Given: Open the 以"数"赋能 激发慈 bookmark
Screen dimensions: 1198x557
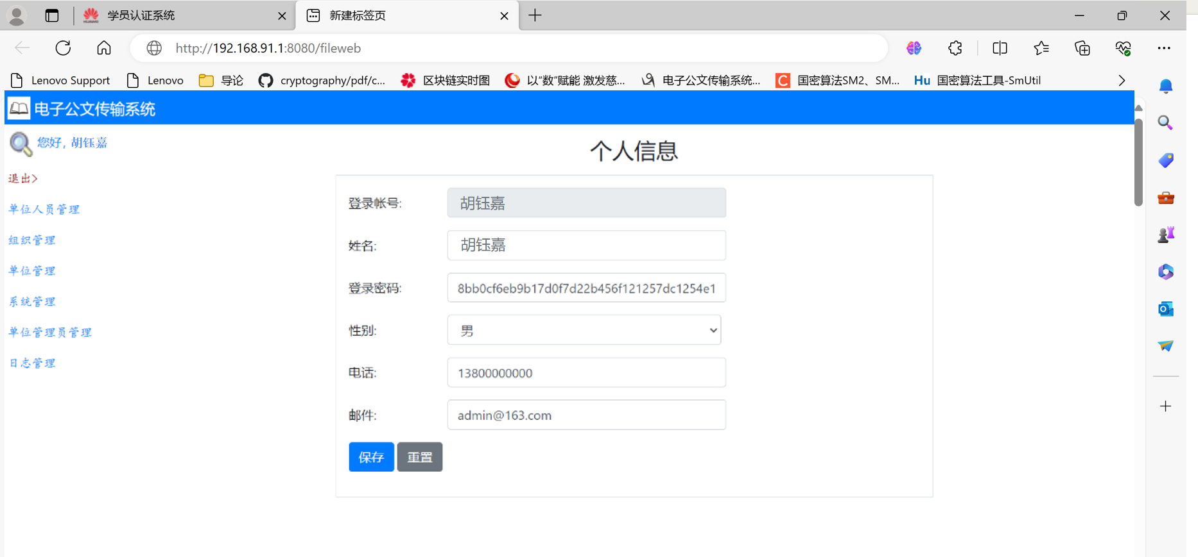Looking at the screenshot, I should [x=565, y=80].
